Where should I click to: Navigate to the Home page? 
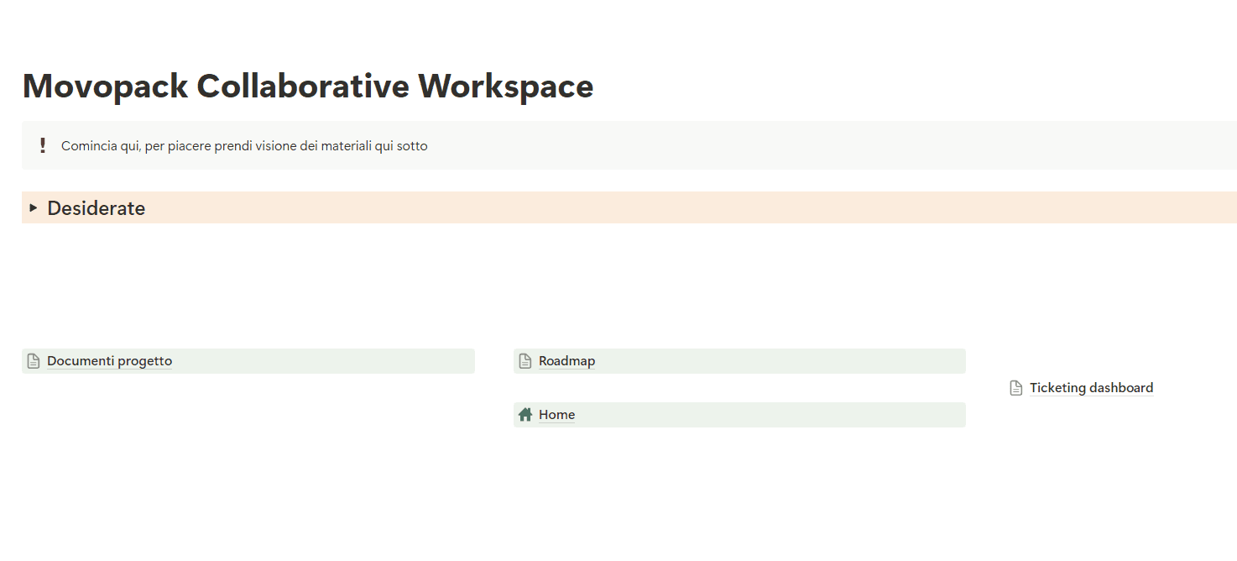pyautogui.click(x=556, y=414)
